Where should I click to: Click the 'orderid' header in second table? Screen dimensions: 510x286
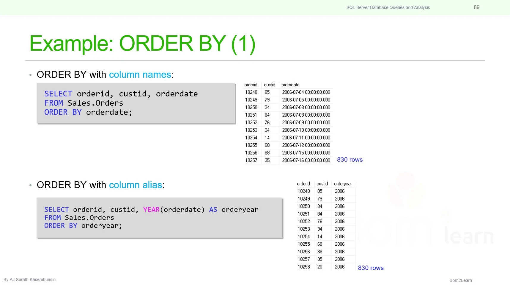pos(303,184)
